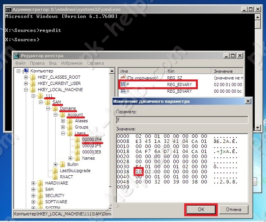This screenshot has height=222, width=266.
Task: Cancel the dialog with Отмена
Action: point(234,210)
